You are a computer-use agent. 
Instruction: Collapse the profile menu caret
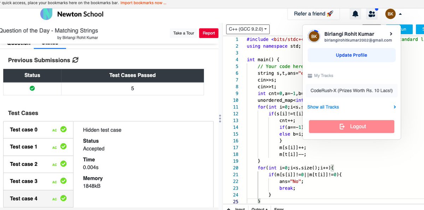coord(400,14)
